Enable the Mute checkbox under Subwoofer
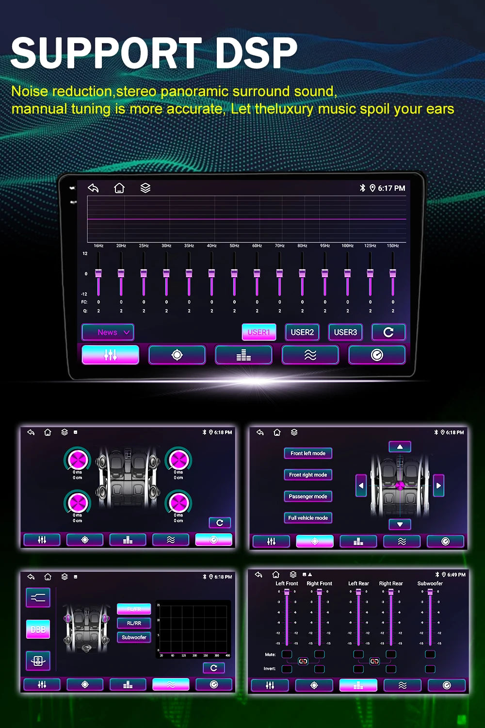The width and height of the screenshot is (485, 728). [430, 654]
